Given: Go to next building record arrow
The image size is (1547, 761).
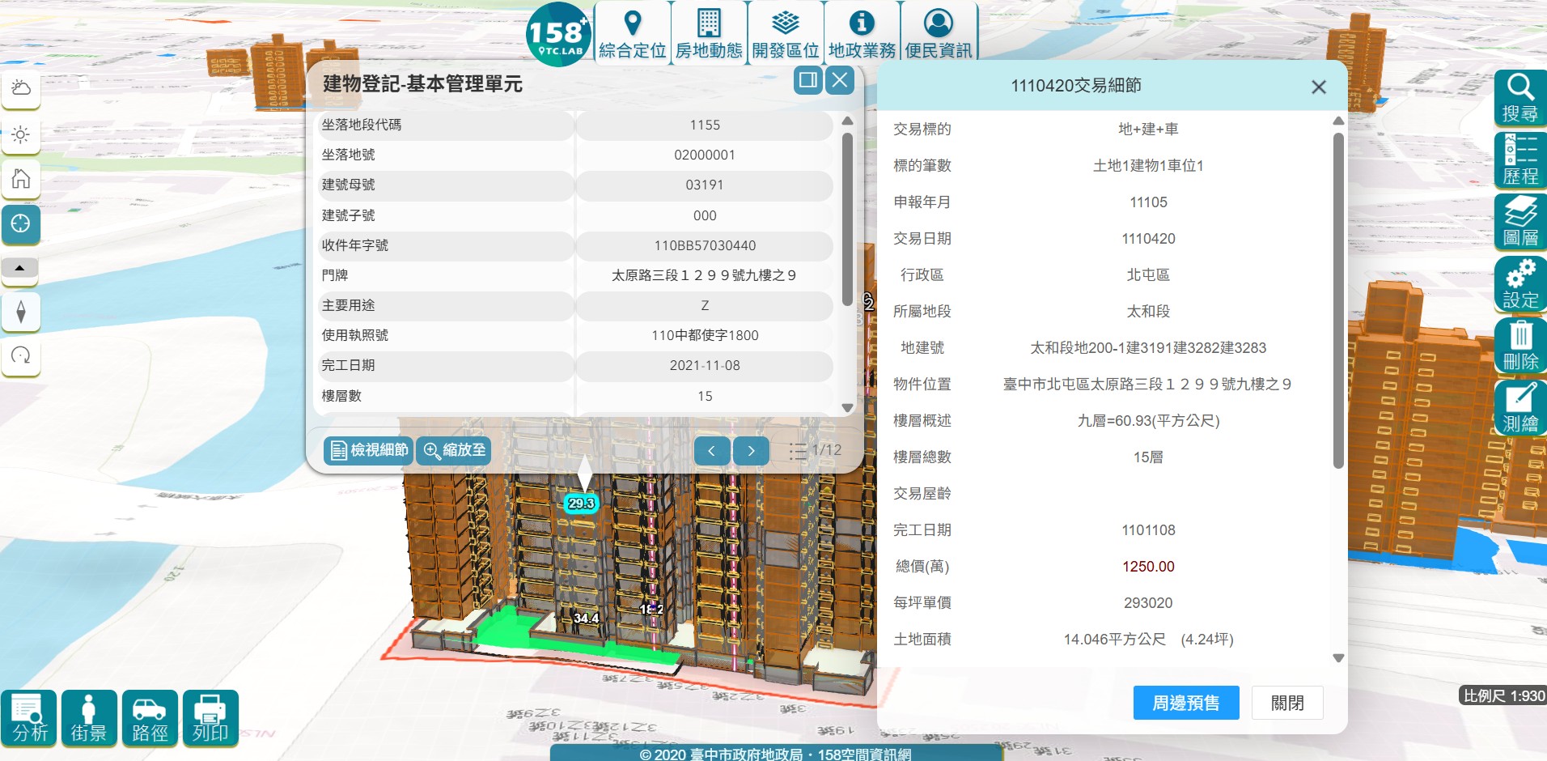Looking at the screenshot, I should (x=751, y=451).
